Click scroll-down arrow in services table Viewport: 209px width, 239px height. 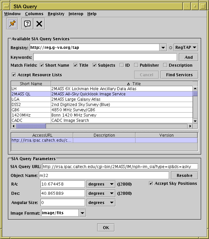coord(195,121)
